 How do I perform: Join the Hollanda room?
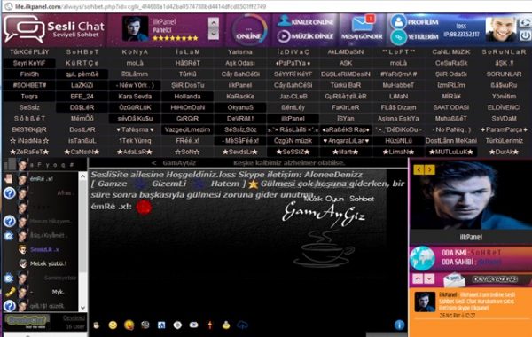pos(187,97)
